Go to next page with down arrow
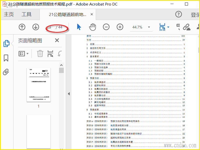 [x=35, y=27]
